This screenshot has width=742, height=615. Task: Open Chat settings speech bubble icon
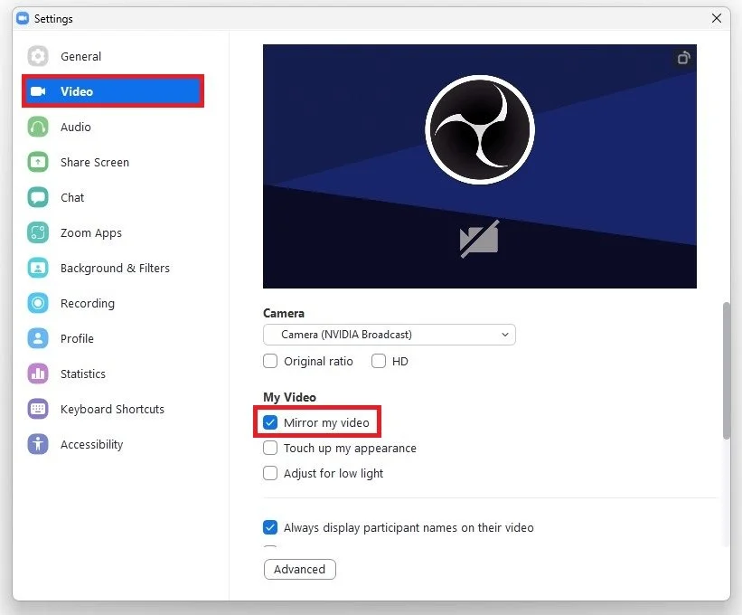pos(38,197)
